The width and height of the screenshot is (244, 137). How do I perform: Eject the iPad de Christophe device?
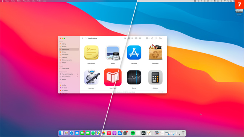point(77,74)
